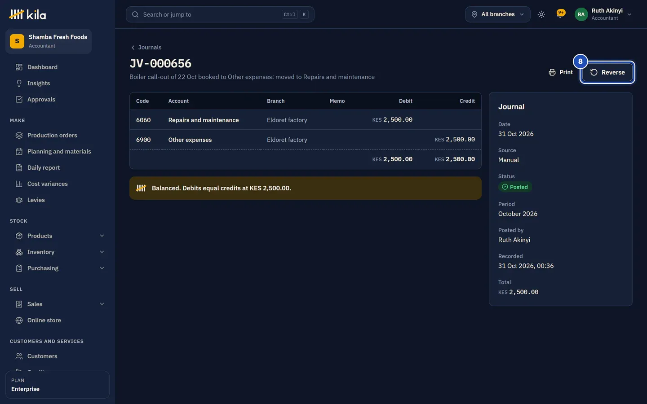647x404 pixels.
Task: Focus the Search or jump to field
Action: [x=220, y=14]
